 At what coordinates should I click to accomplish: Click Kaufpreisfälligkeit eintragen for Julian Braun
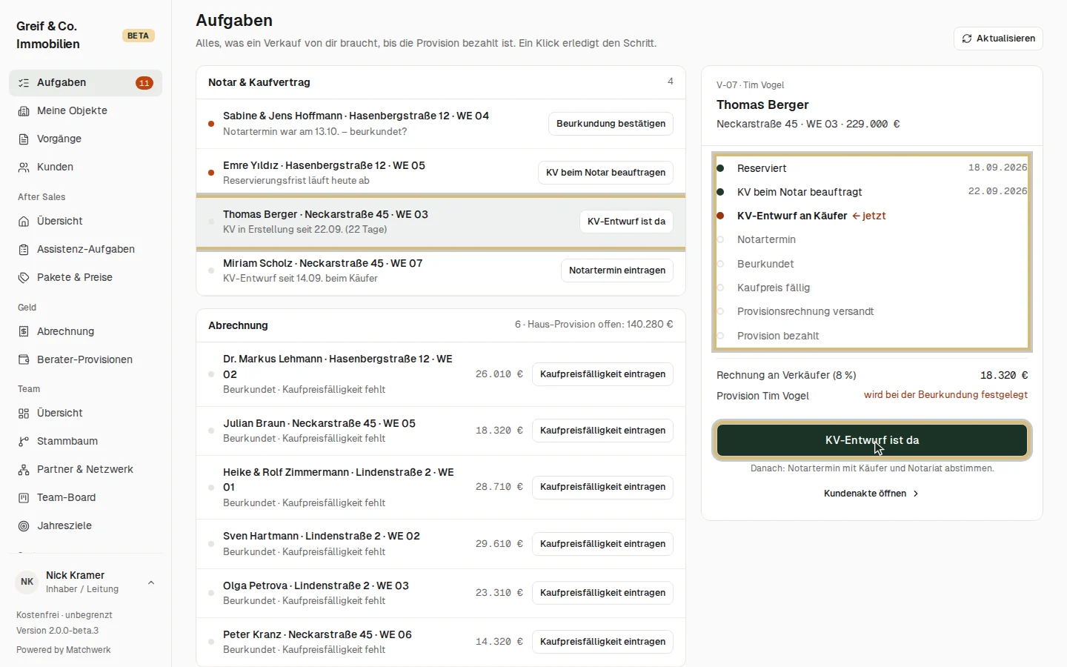tap(602, 431)
